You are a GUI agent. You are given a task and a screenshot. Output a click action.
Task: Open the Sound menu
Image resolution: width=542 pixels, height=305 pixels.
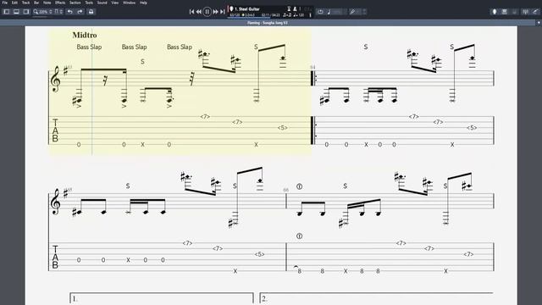point(102,3)
